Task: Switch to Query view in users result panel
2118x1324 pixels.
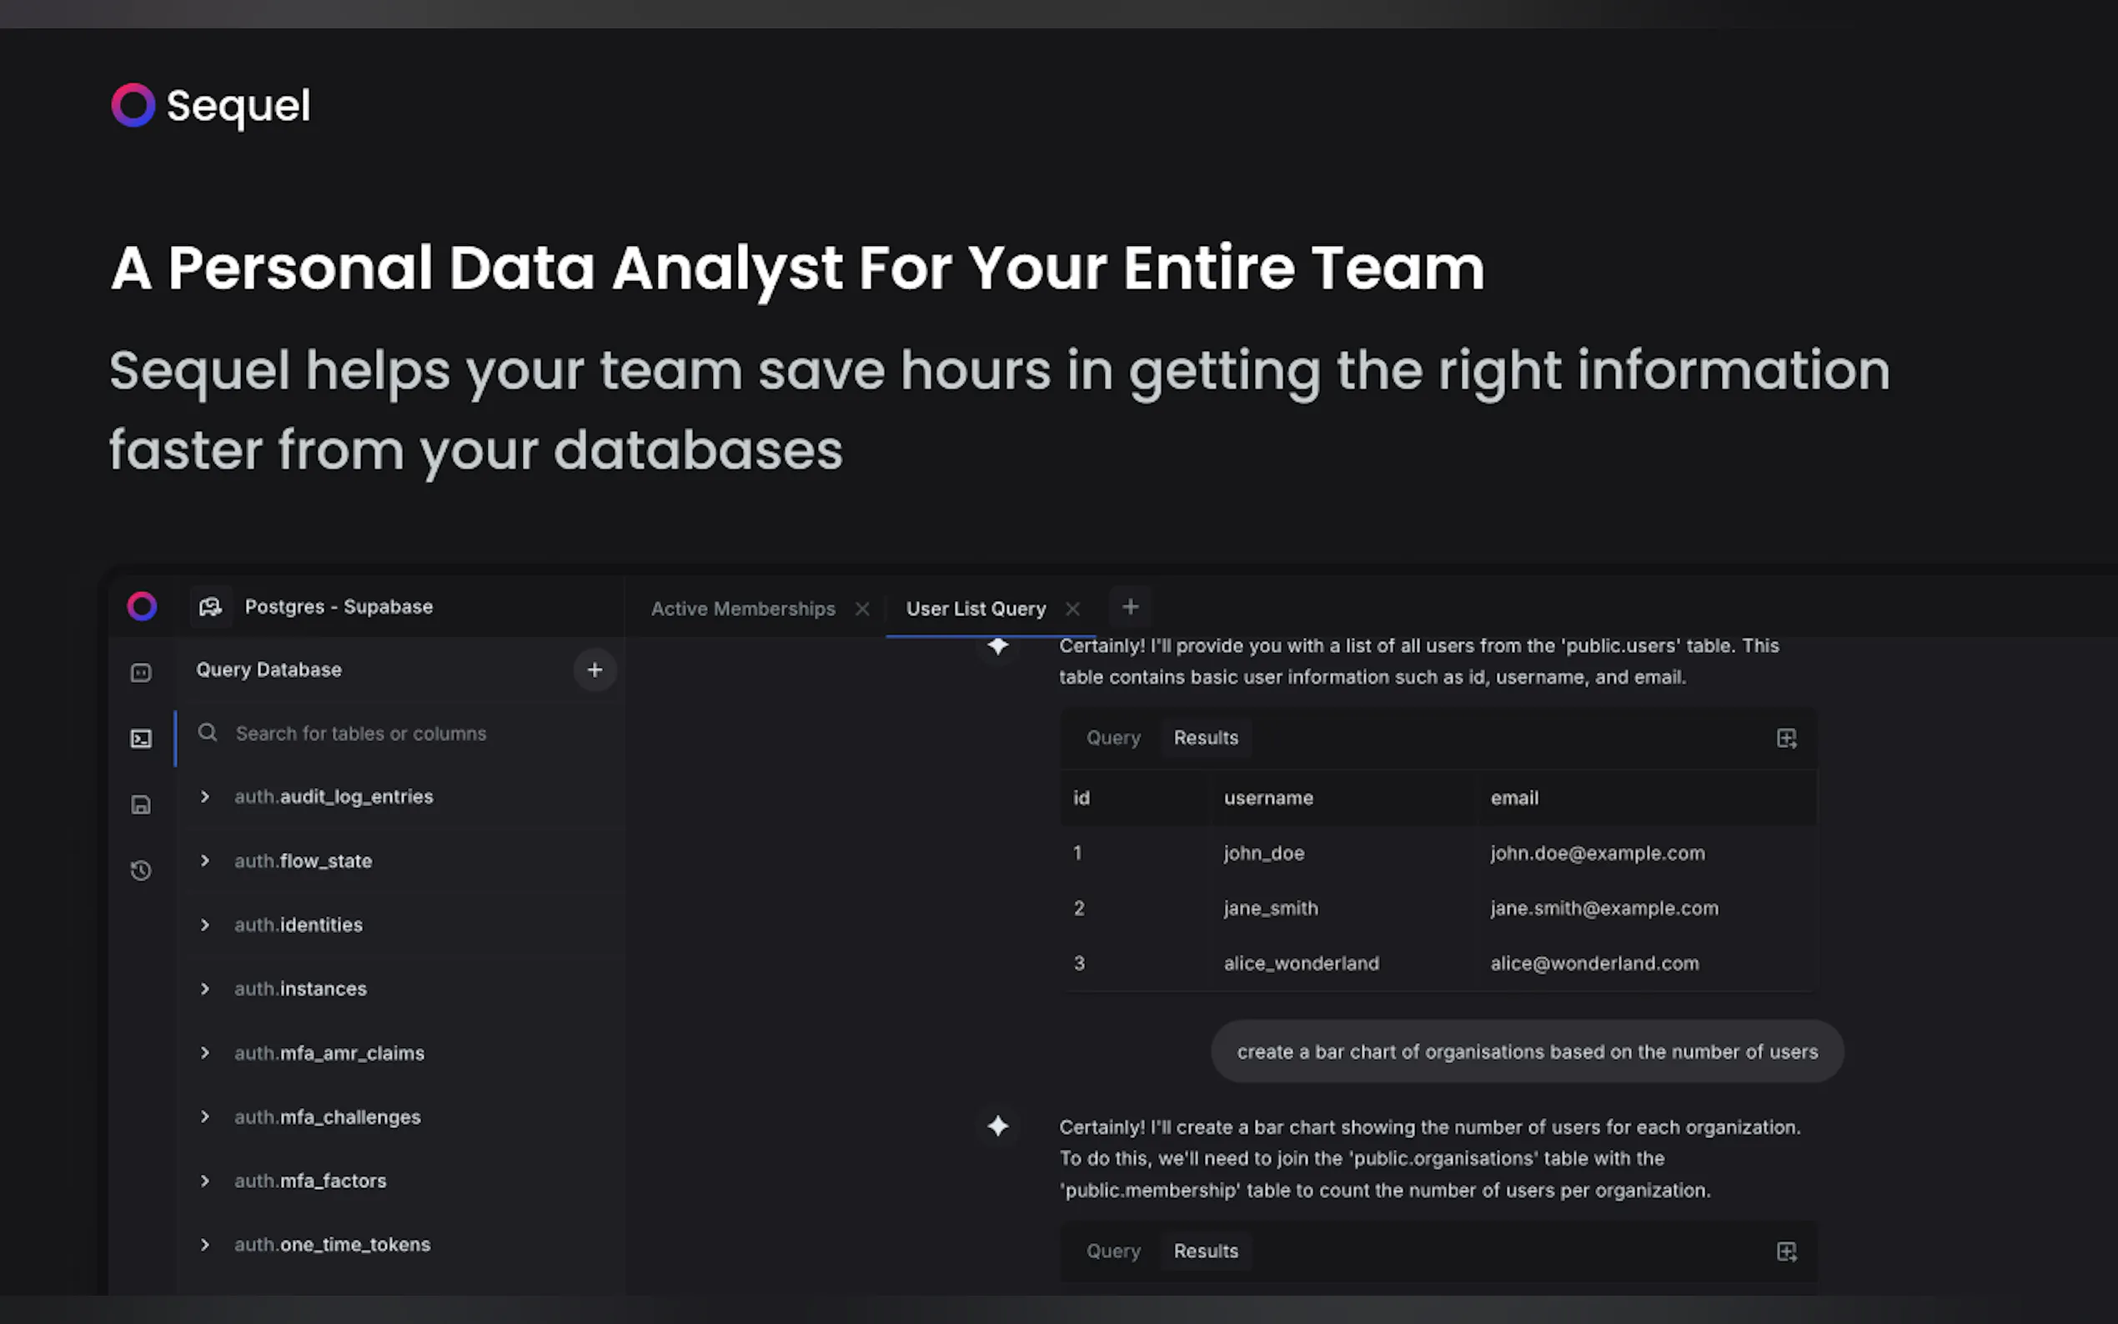Action: click(x=1113, y=738)
